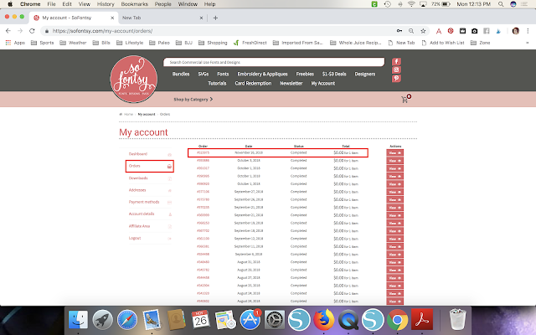Open the Weather bookmarks folder

coord(73,43)
